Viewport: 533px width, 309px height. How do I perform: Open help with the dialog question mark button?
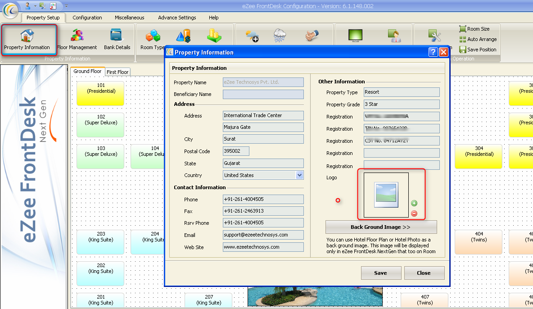[433, 52]
